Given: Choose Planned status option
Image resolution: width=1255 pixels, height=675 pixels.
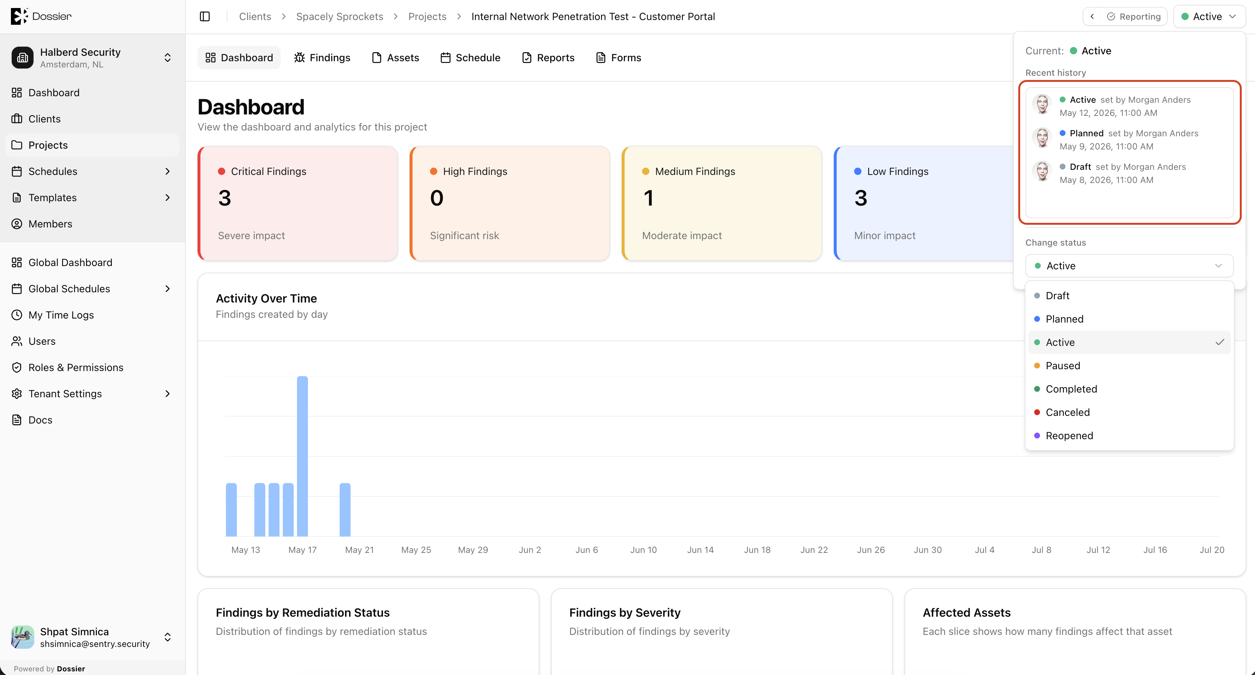Looking at the screenshot, I should tap(1129, 319).
